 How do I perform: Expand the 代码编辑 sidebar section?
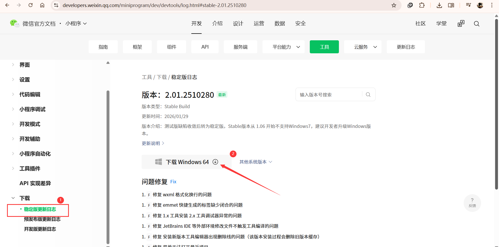[x=13, y=94]
